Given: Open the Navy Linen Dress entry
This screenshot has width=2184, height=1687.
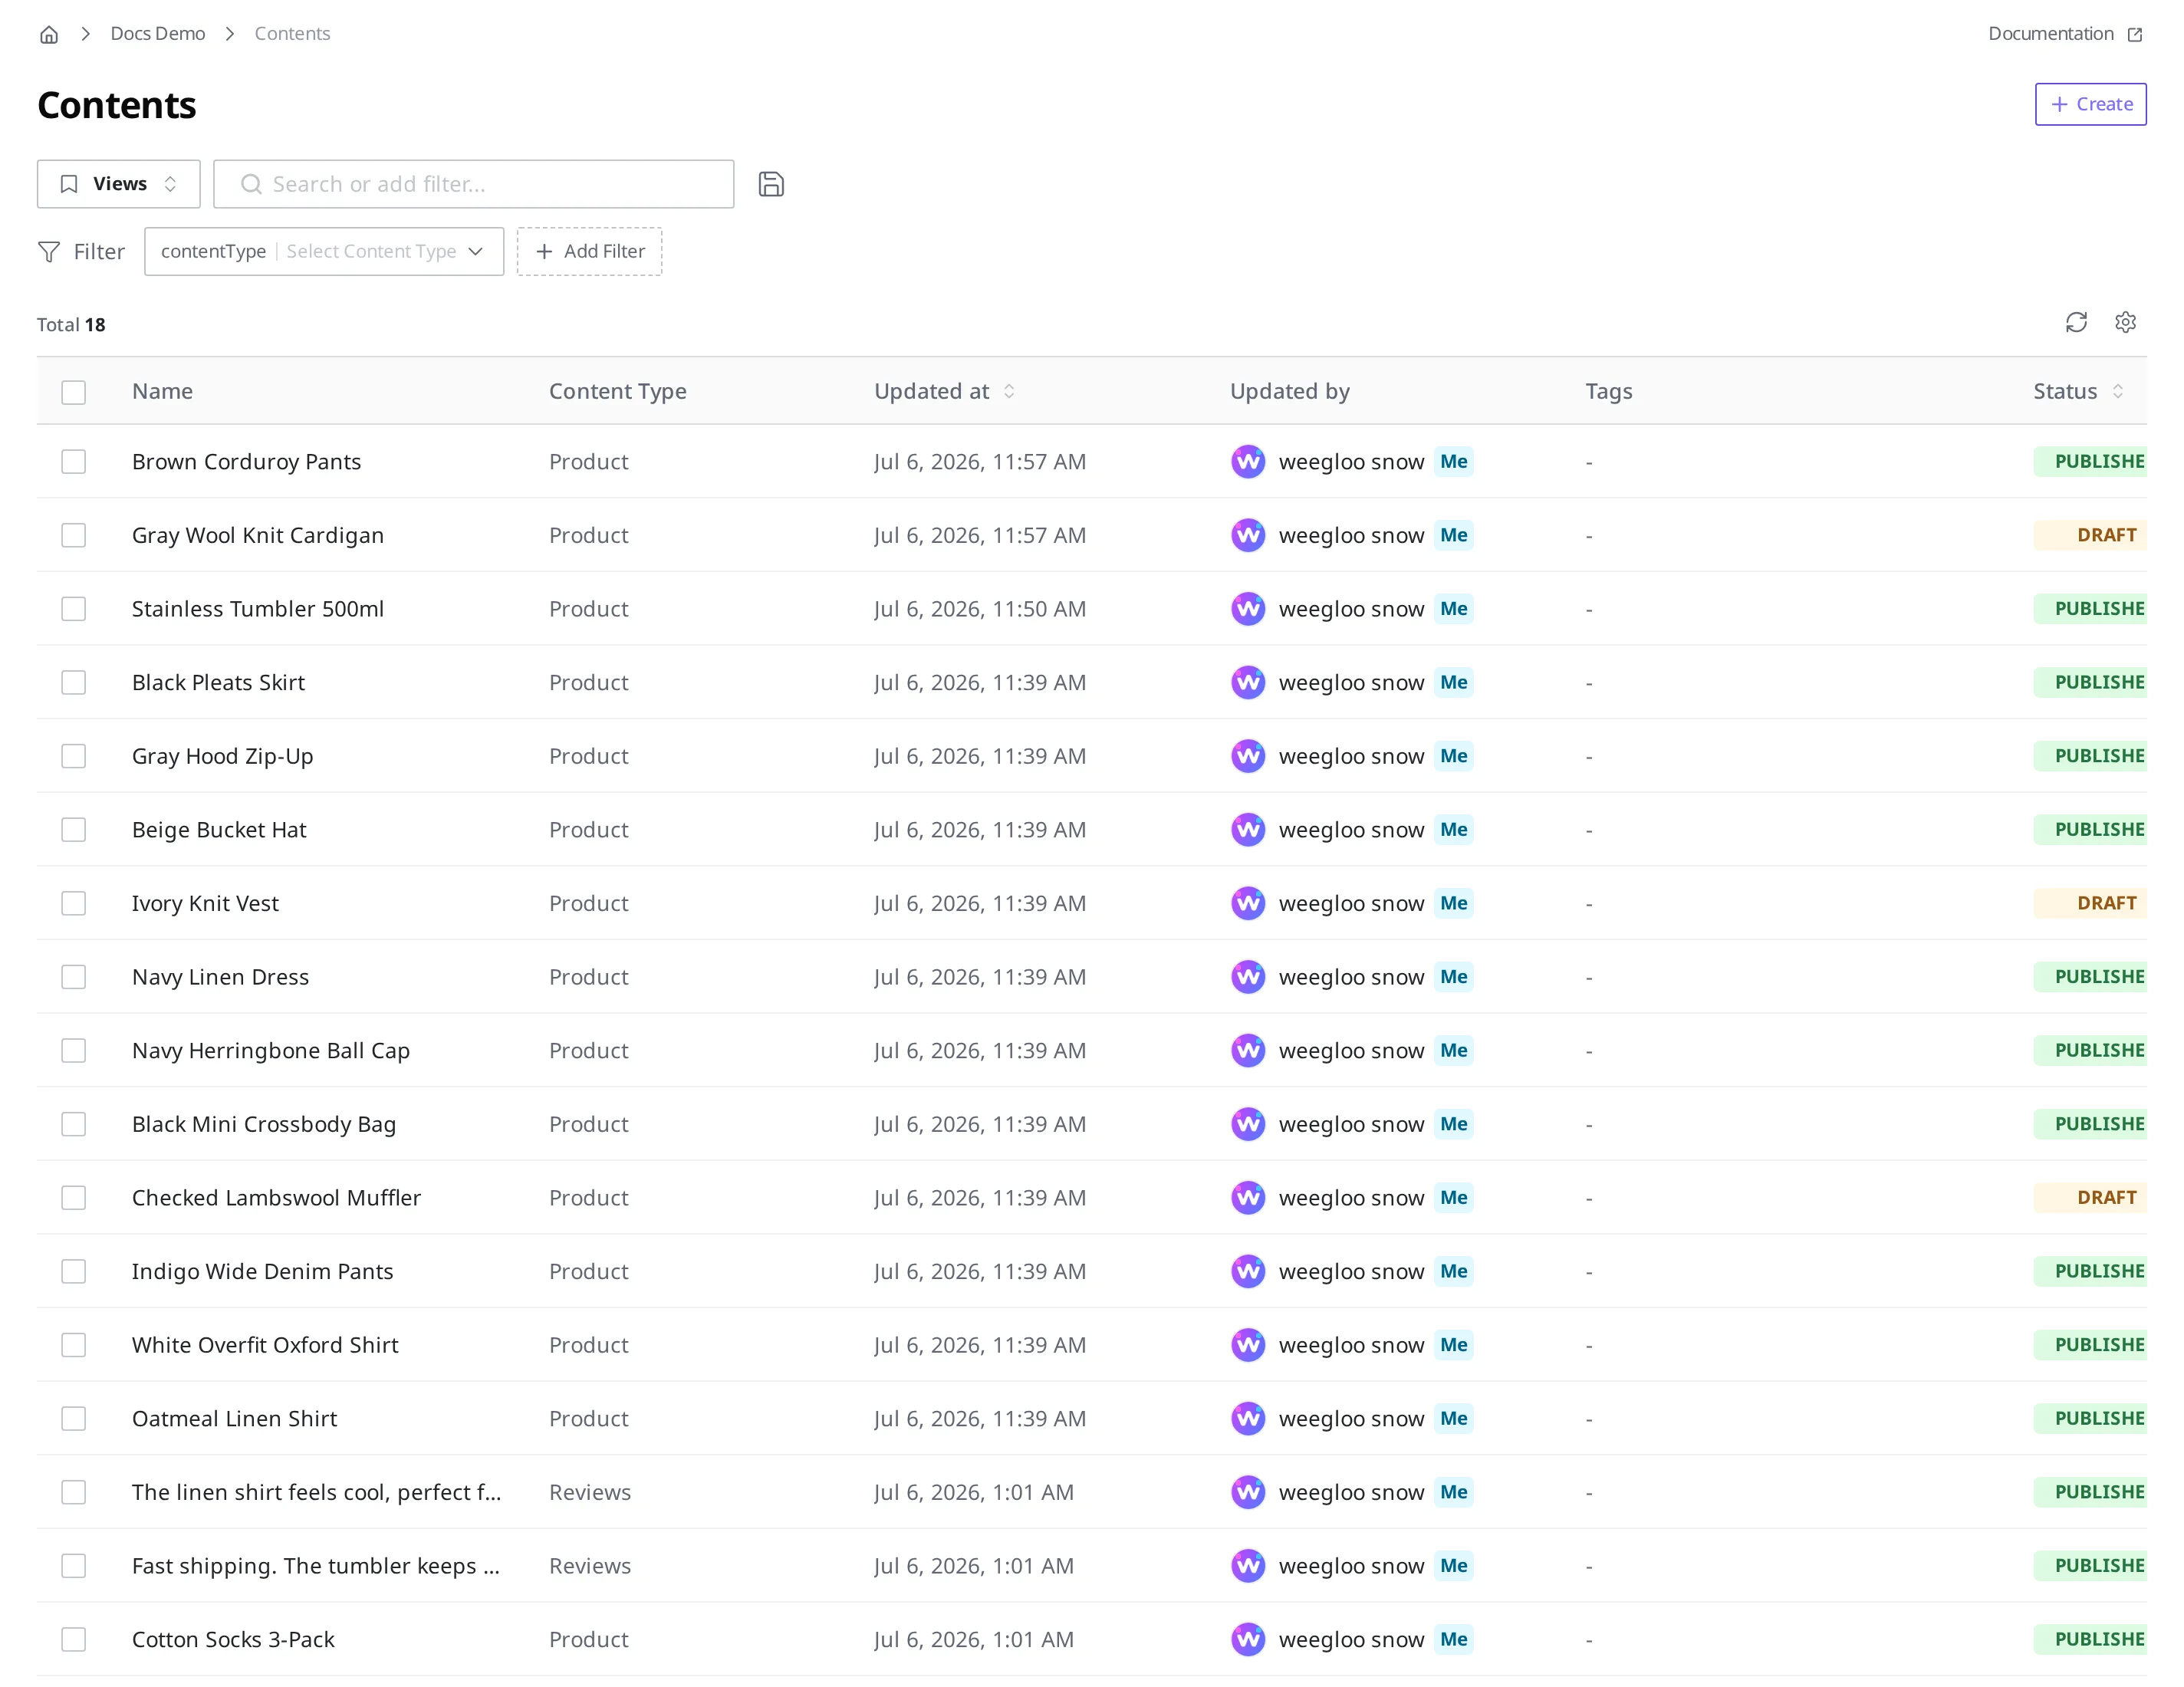Looking at the screenshot, I should tap(220, 977).
